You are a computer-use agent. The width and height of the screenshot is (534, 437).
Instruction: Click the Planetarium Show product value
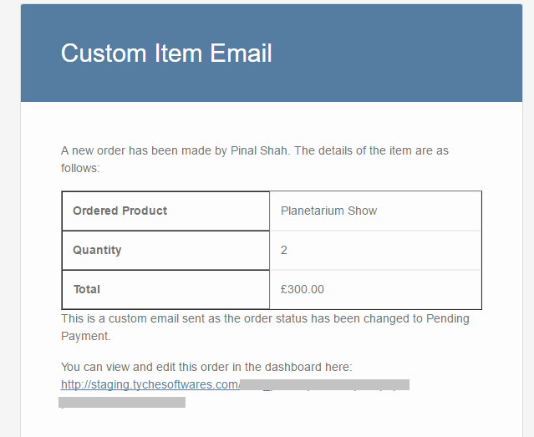click(x=328, y=211)
